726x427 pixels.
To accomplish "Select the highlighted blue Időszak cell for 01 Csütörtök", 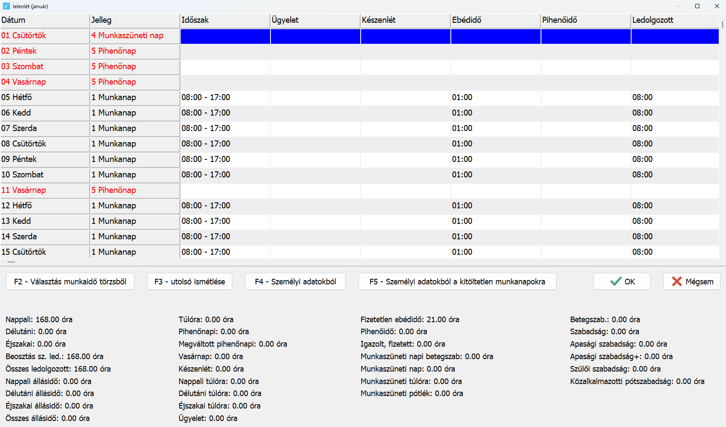I will coord(225,36).
